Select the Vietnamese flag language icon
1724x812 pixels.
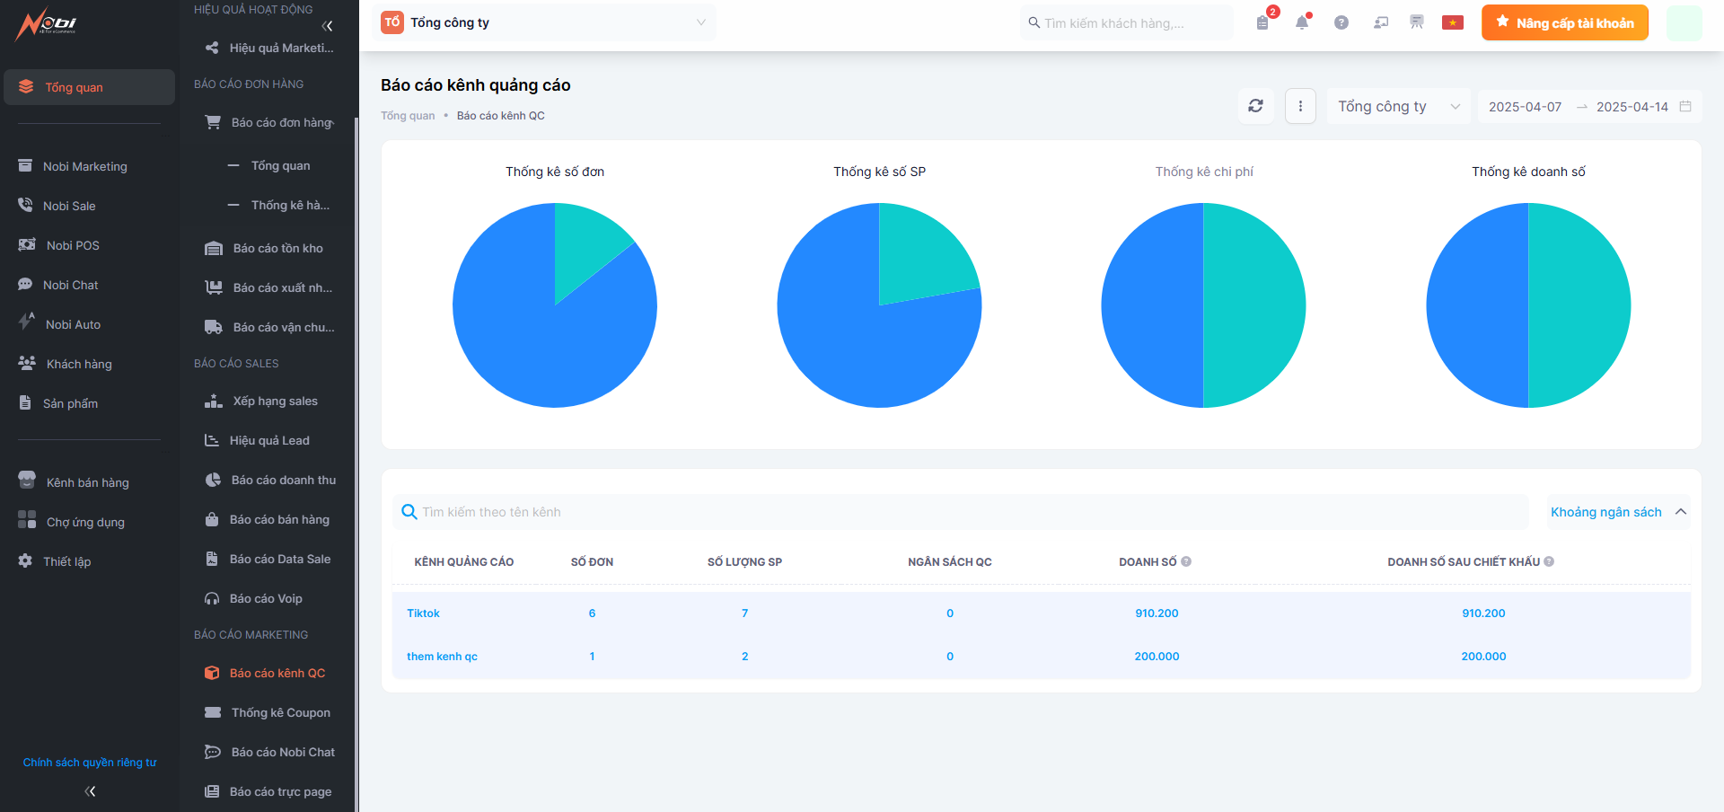point(1453,23)
